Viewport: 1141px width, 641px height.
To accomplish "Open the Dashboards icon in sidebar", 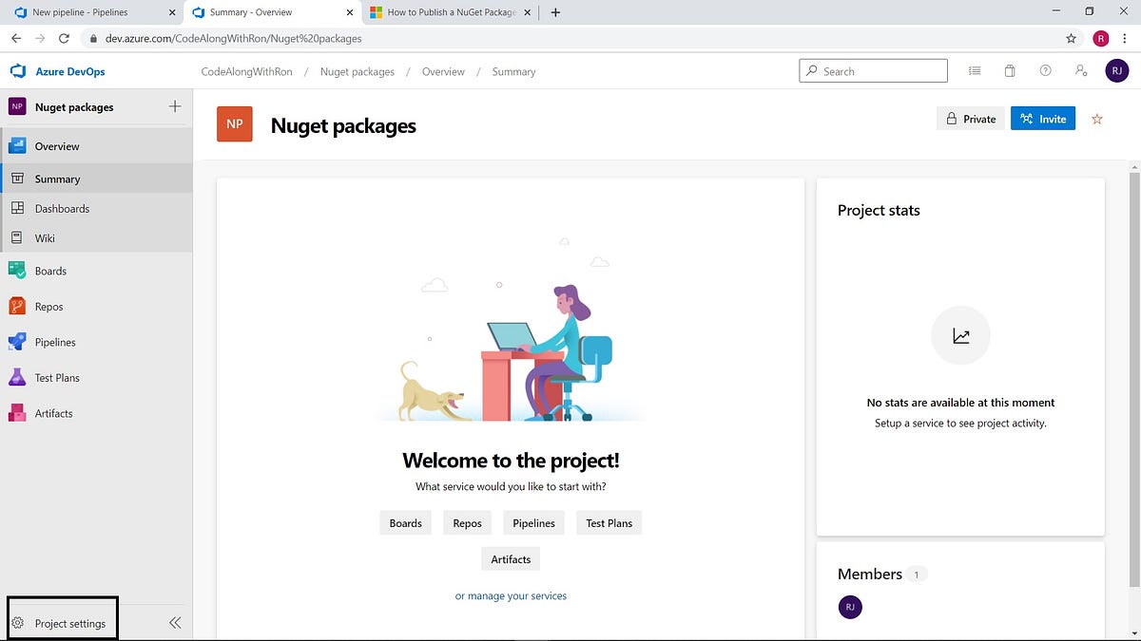I will pyautogui.click(x=17, y=208).
